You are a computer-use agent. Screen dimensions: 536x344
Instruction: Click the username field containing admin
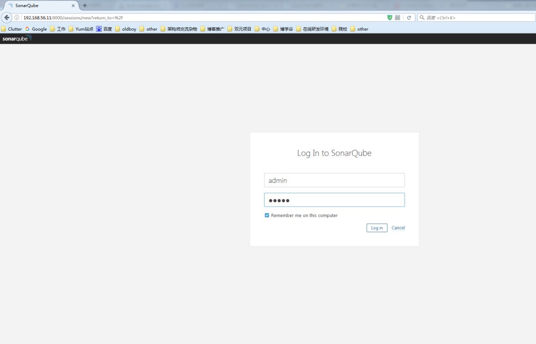pyautogui.click(x=335, y=180)
